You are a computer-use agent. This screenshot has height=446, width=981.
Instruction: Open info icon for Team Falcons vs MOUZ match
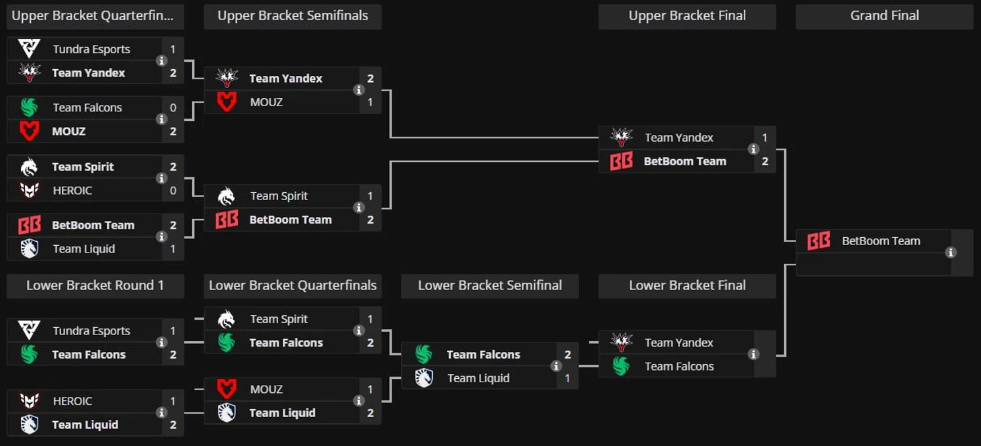click(x=161, y=120)
